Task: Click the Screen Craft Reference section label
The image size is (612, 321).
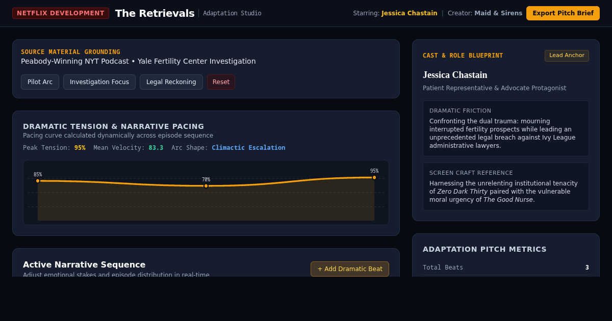Action: click(x=471, y=173)
